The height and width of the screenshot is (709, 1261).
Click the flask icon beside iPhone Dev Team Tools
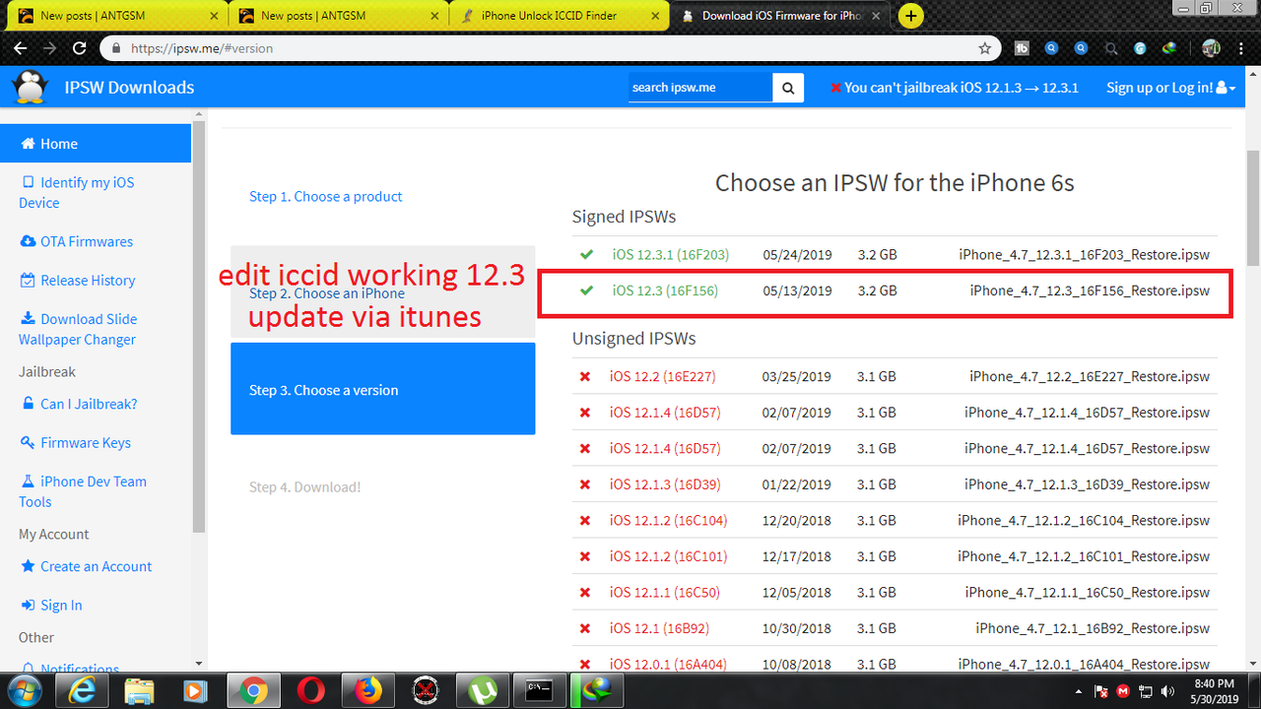coord(28,482)
